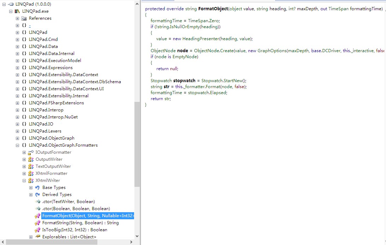Click the XhtmlFormatter class icon
Image resolution: width=386 pixels, height=245 pixels.
point(31,174)
